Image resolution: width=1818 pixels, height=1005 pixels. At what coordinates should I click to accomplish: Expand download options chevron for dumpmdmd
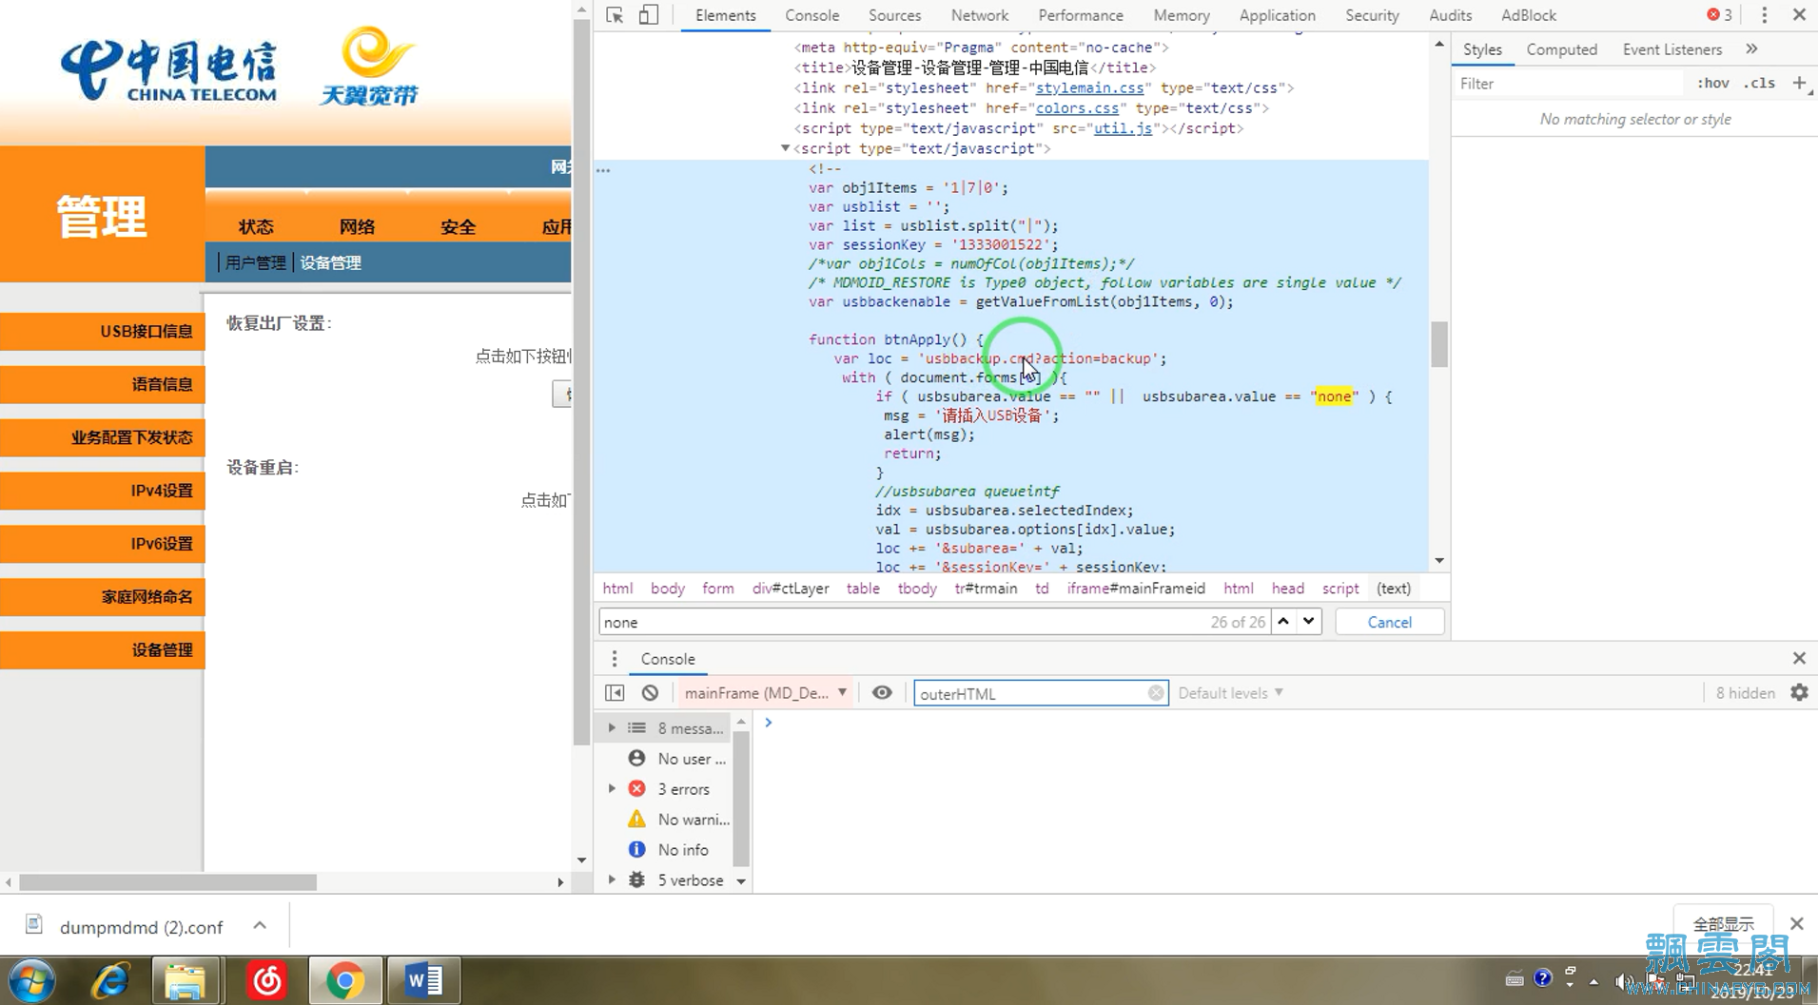pyautogui.click(x=260, y=926)
